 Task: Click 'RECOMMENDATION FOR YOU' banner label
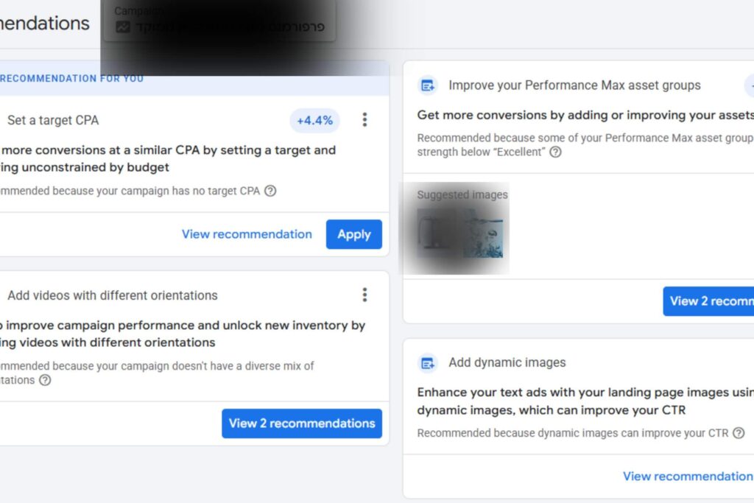click(x=71, y=78)
